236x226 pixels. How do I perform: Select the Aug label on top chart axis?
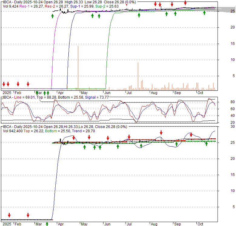pyautogui.click(x=154, y=93)
